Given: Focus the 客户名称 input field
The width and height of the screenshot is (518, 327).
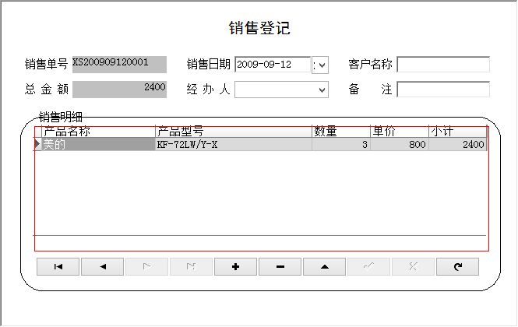Looking at the screenshot, I should tap(443, 65).
